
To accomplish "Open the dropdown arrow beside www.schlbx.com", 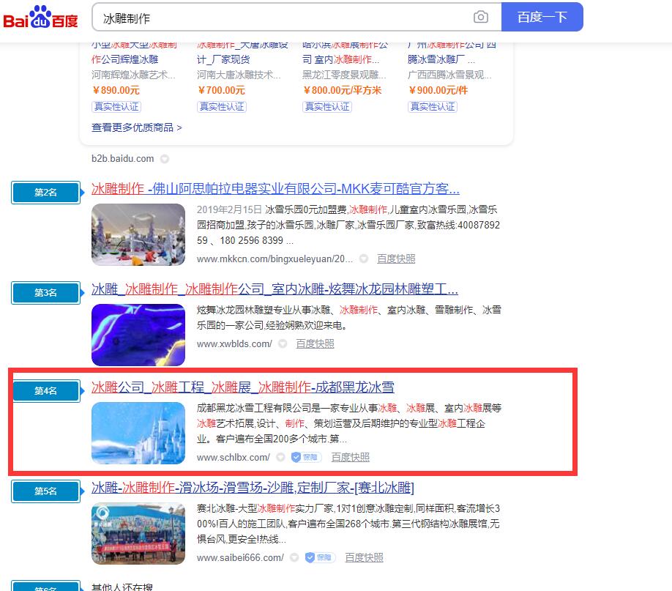I will 280,457.
